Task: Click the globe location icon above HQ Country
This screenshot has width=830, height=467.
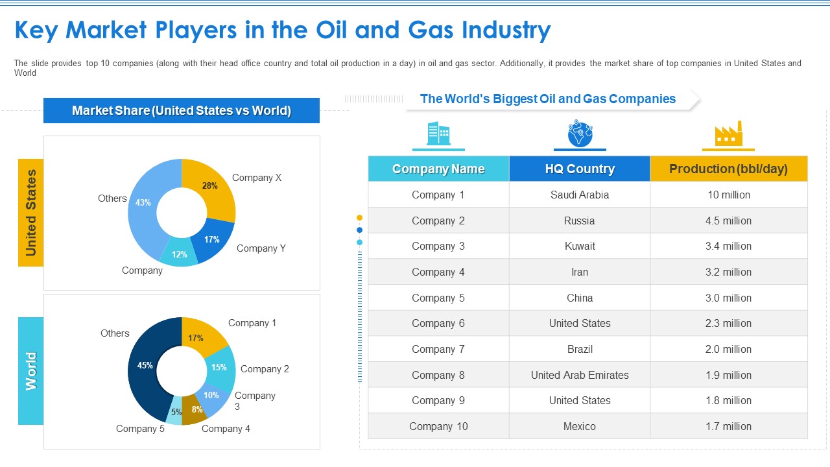Action: point(580,133)
